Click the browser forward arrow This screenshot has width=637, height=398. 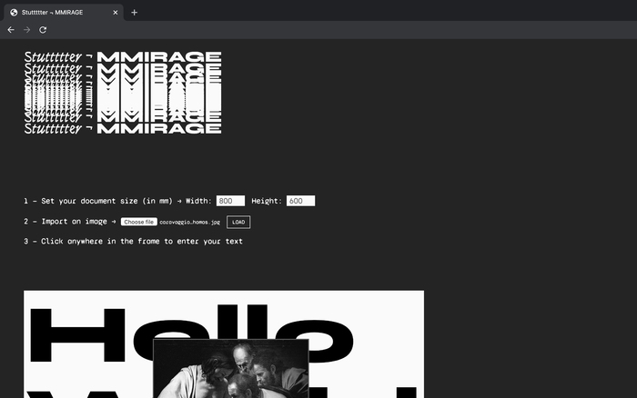pyautogui.click(x=26, y=30)
